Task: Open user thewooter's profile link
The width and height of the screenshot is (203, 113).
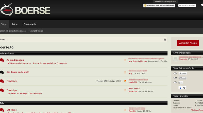Action: coord(133,91)
